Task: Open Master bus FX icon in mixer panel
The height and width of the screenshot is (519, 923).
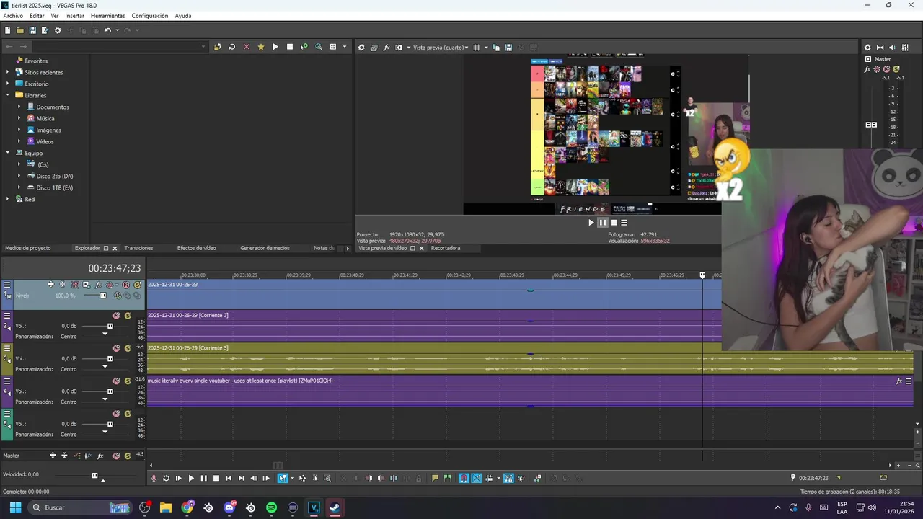Action: 868,69
